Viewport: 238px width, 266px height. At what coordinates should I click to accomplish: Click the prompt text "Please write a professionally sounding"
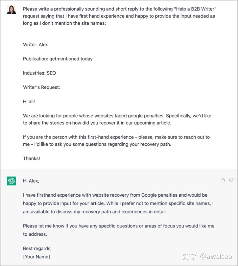(x=120, y=16)
